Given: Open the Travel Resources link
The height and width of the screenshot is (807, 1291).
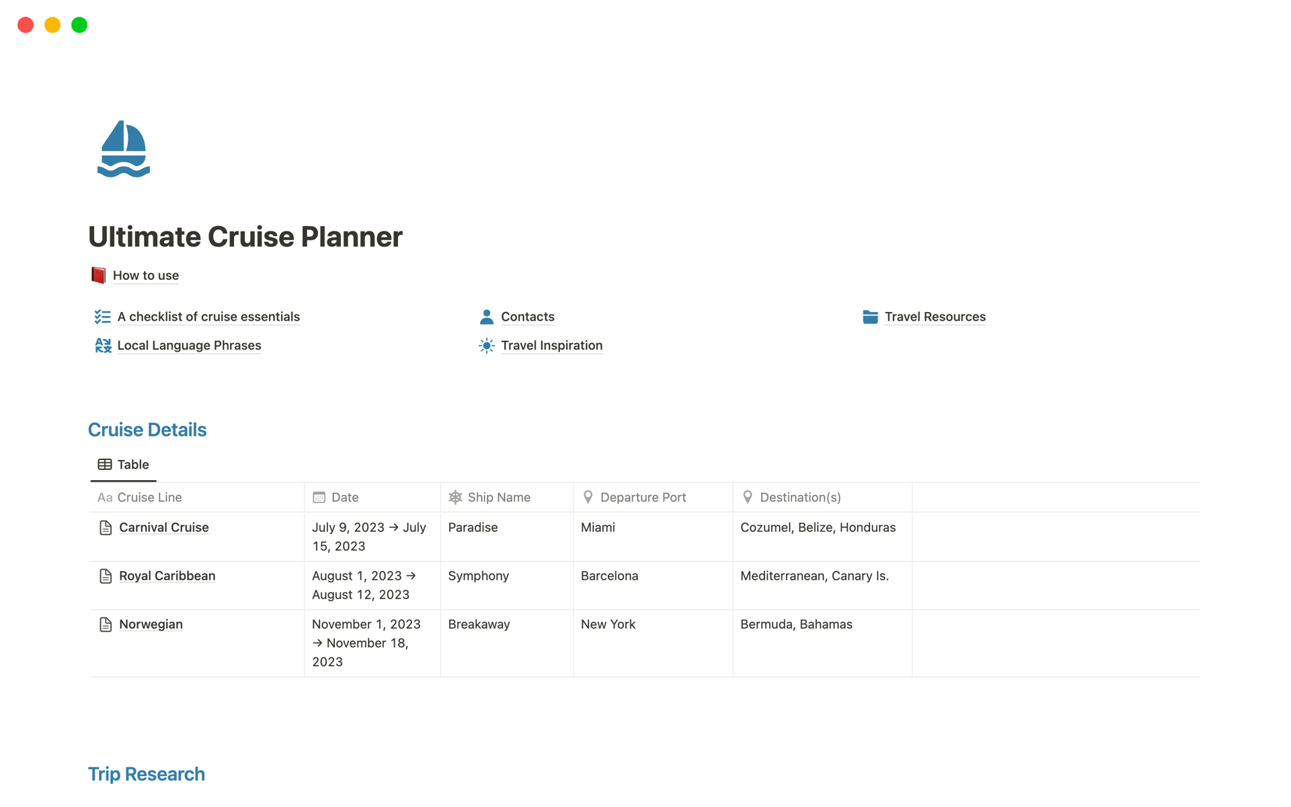Looking at the screenshot, I should [x=935, y=317].
